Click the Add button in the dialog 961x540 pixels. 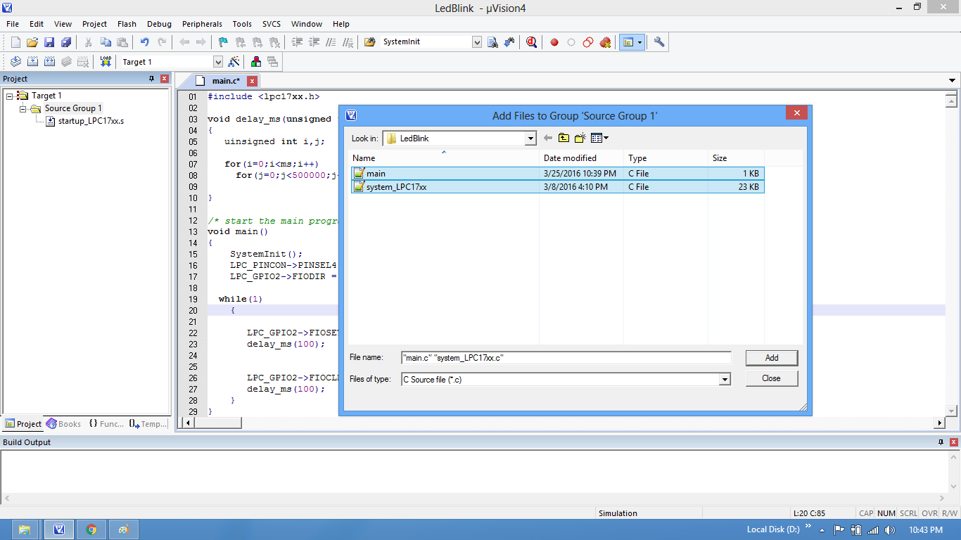pyautogui.click(x=772, y=358)
